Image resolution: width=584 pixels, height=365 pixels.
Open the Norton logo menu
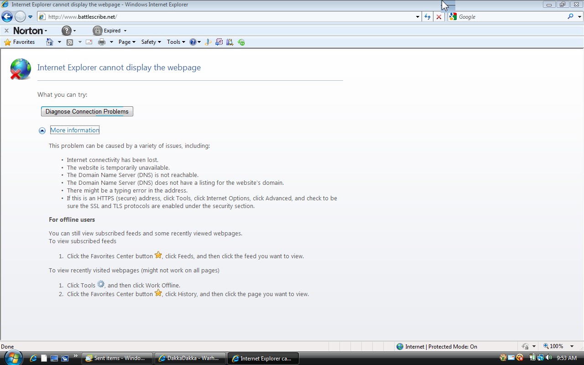click(30, 31)
